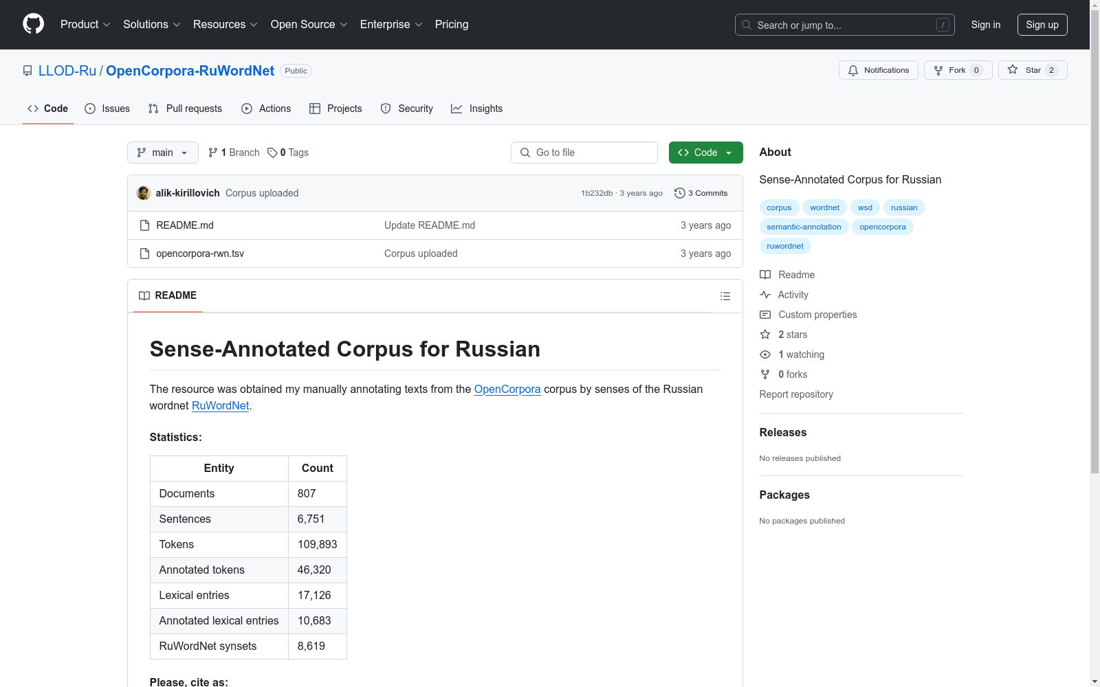
Task: Click the Report repository link
Action: (796, 394)
